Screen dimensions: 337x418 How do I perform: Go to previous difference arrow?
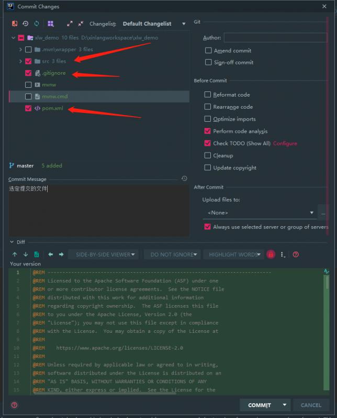15,254
